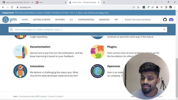Go back using browser back arrow

pos(3,7)
